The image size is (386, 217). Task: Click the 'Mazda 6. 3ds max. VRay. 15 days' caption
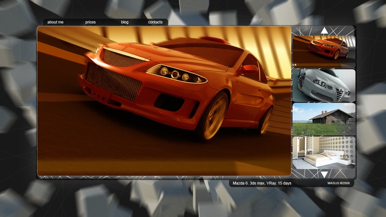click(x=262, y=183)
